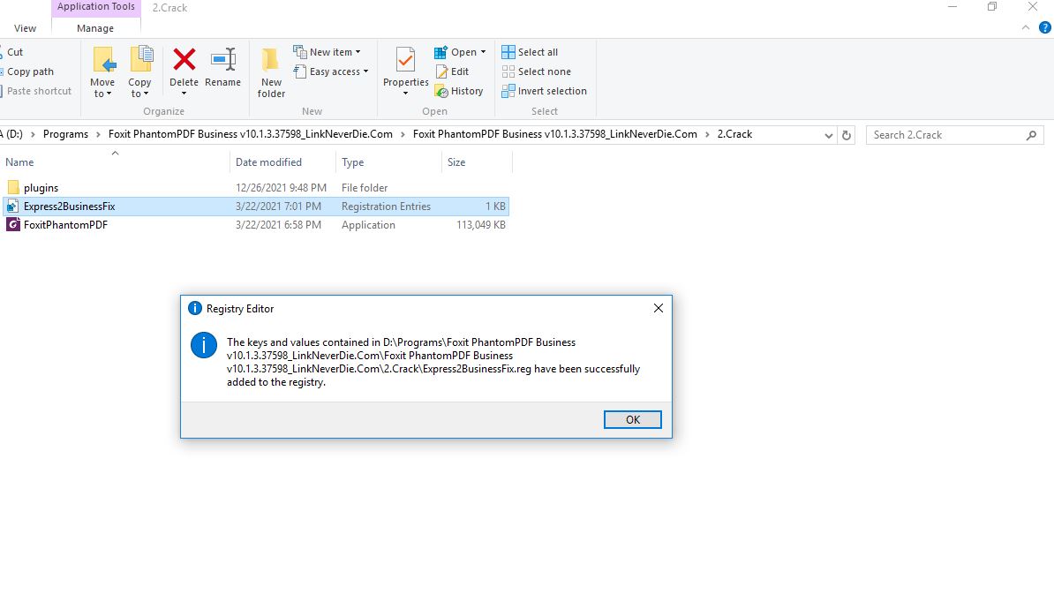The image size is (1054, 601).
Task: Close the Registry Editor dialog with X
Action: [658, 308]
